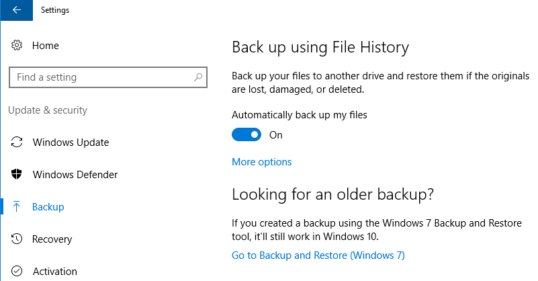Click the Activation checkmark icon
538x281 pixels.
(17, 271)
